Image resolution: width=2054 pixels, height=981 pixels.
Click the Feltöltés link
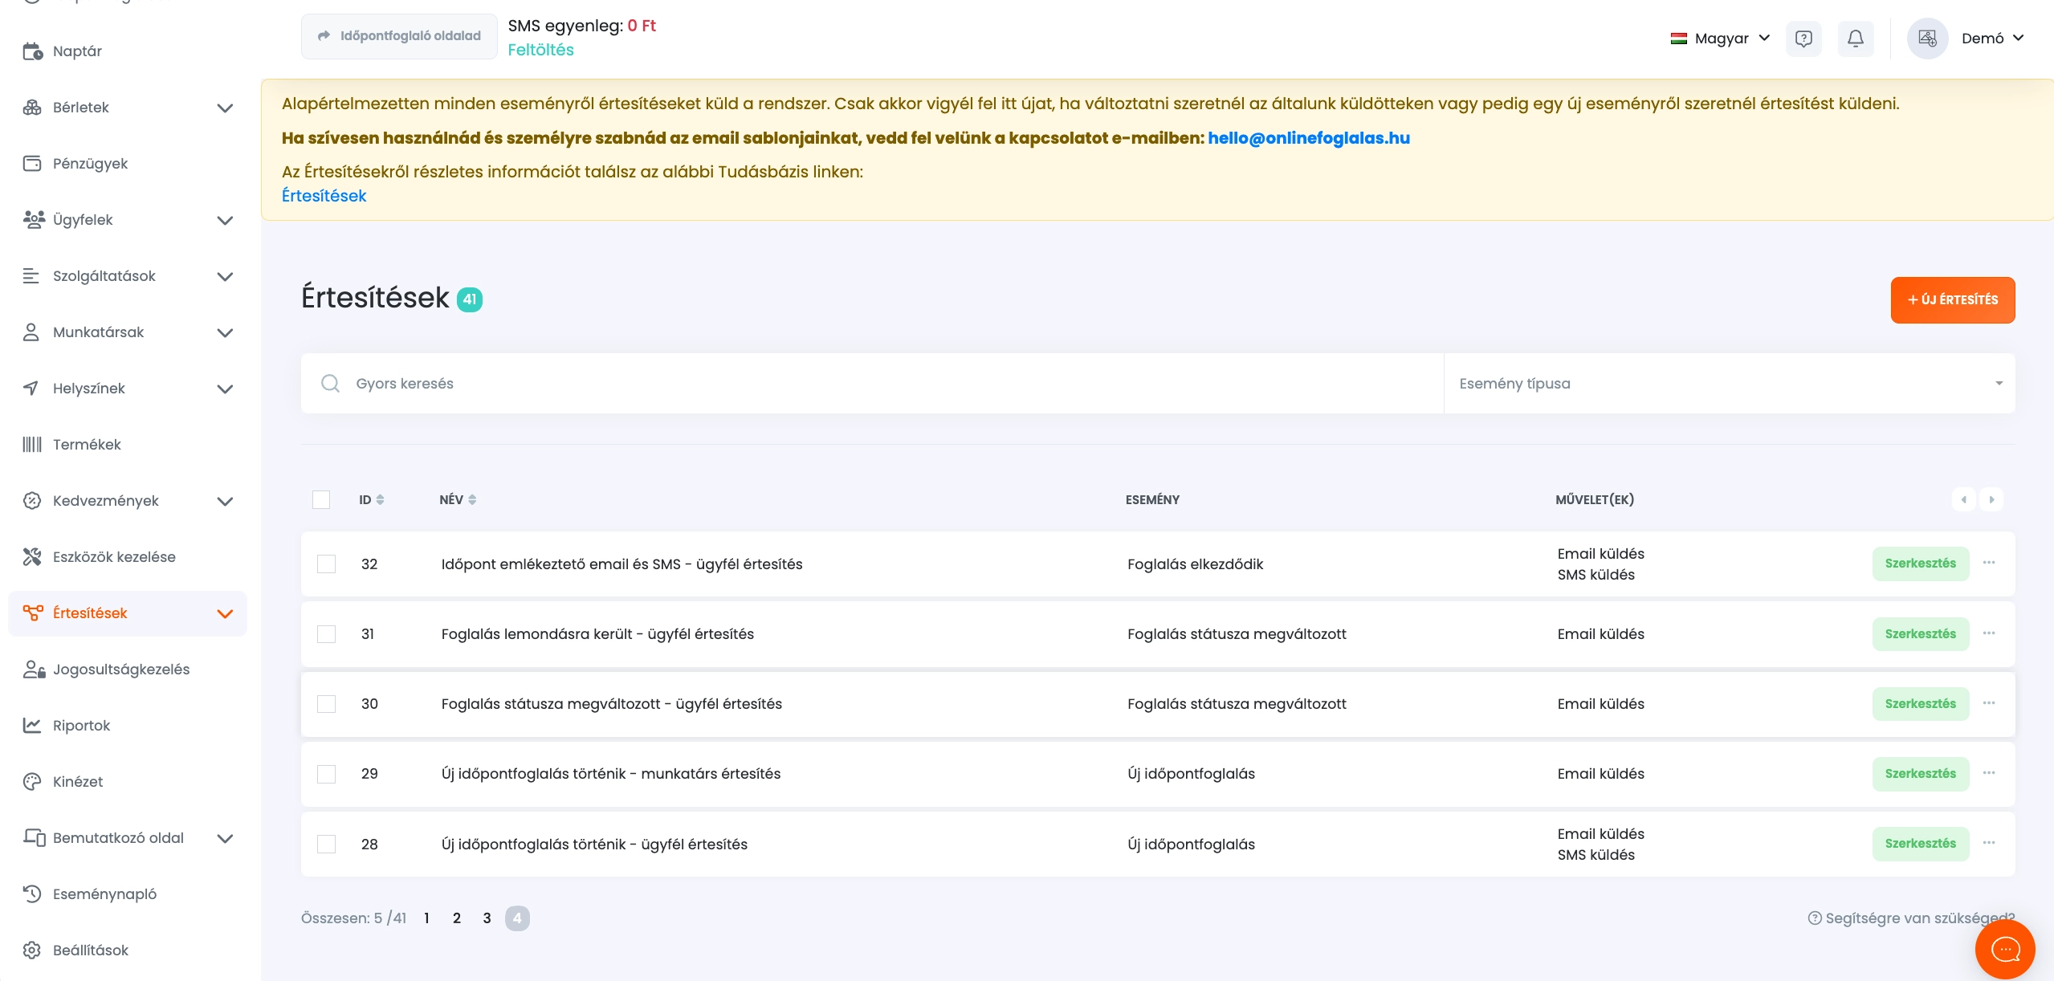(x=540, y=50)
